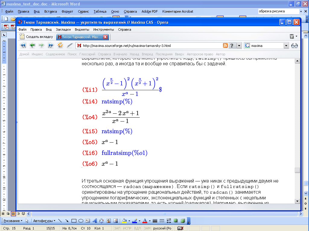Screen dimensions: 309x231
Task: Toggle ВДЛ extend selection indicator
Action: point(137,228)
